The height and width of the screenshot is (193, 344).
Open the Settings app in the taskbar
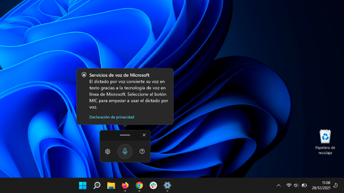pos(167,185)
